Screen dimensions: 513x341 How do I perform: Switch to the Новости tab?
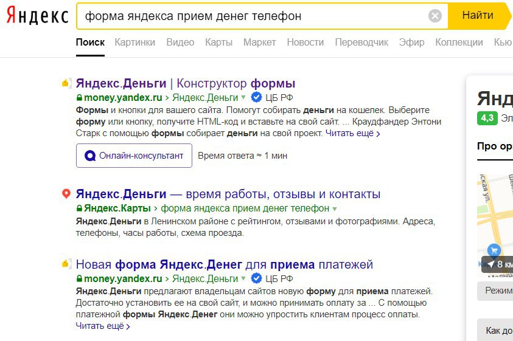tap(305, 42)
